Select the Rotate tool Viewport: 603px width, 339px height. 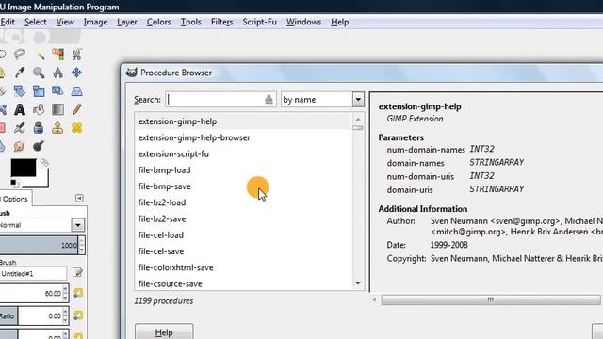[20, 91]
